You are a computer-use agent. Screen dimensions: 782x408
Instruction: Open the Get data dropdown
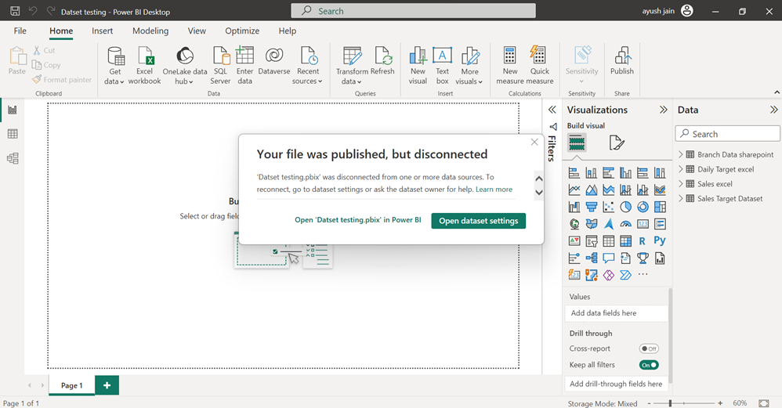[114, 66]
